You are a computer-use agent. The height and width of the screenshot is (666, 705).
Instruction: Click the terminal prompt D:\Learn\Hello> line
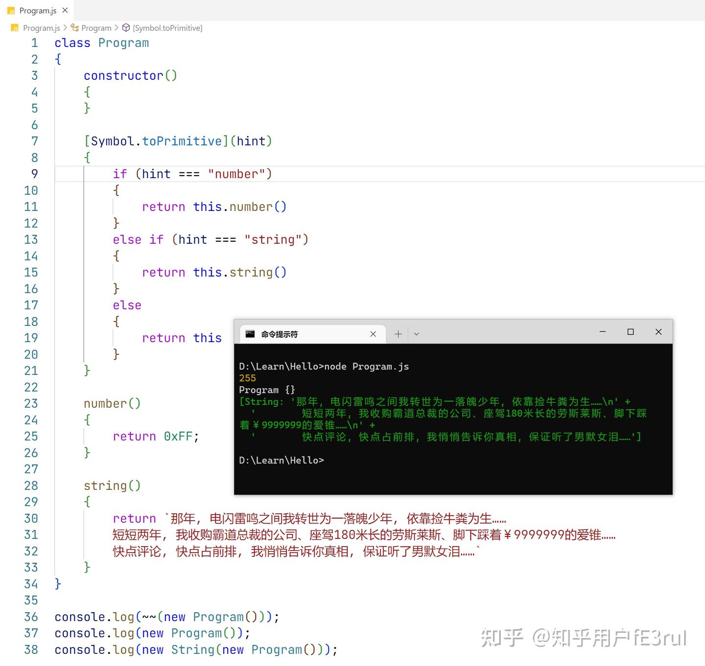pos(282,460)
